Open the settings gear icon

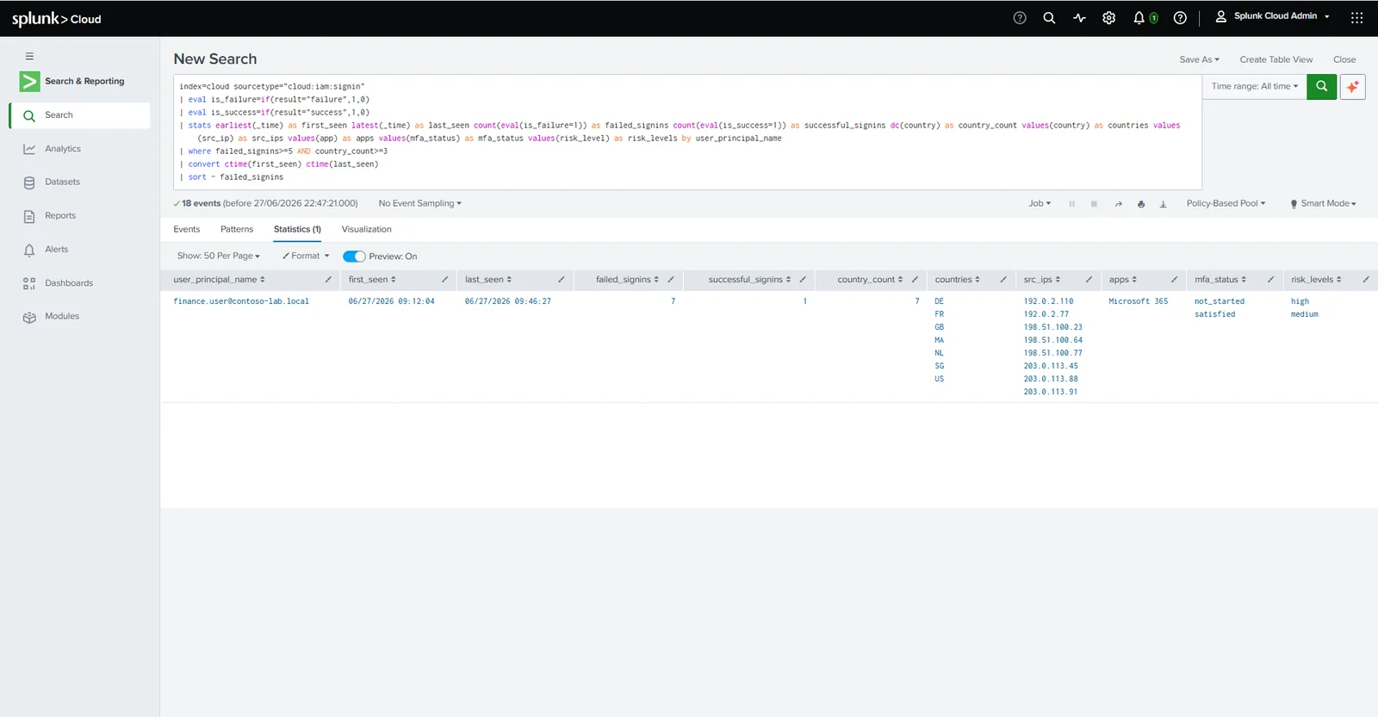coord(1109,17)
